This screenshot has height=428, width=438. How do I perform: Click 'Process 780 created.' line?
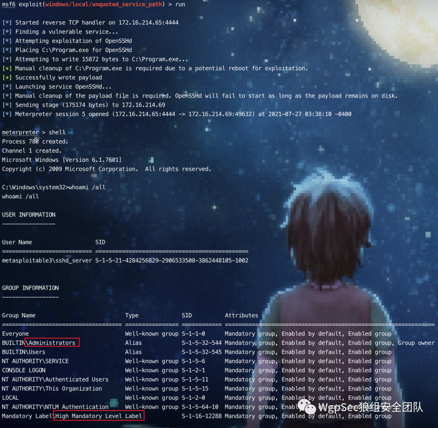pos(35,142)
